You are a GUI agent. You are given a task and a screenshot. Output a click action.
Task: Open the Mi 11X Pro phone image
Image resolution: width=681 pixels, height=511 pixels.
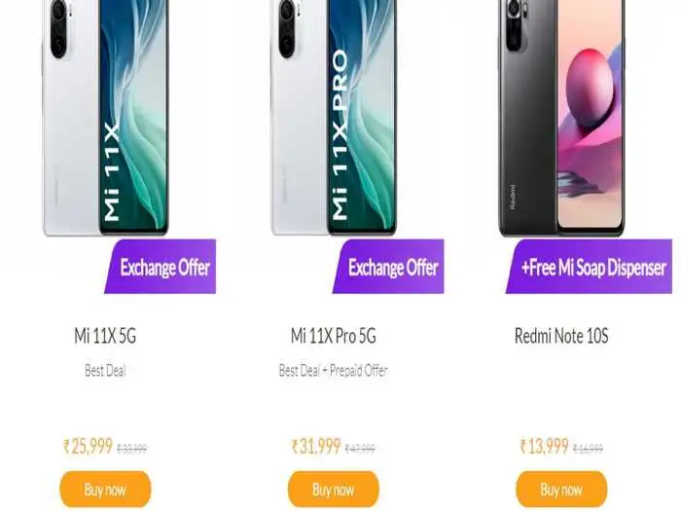tap(334, 118)
